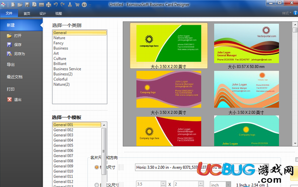Click the open folder icon in quick toolbar

point(20,5)
